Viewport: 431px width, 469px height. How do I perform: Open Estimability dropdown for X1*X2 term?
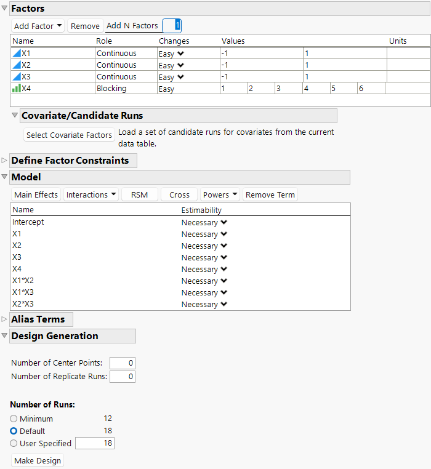tap(224, 281)
